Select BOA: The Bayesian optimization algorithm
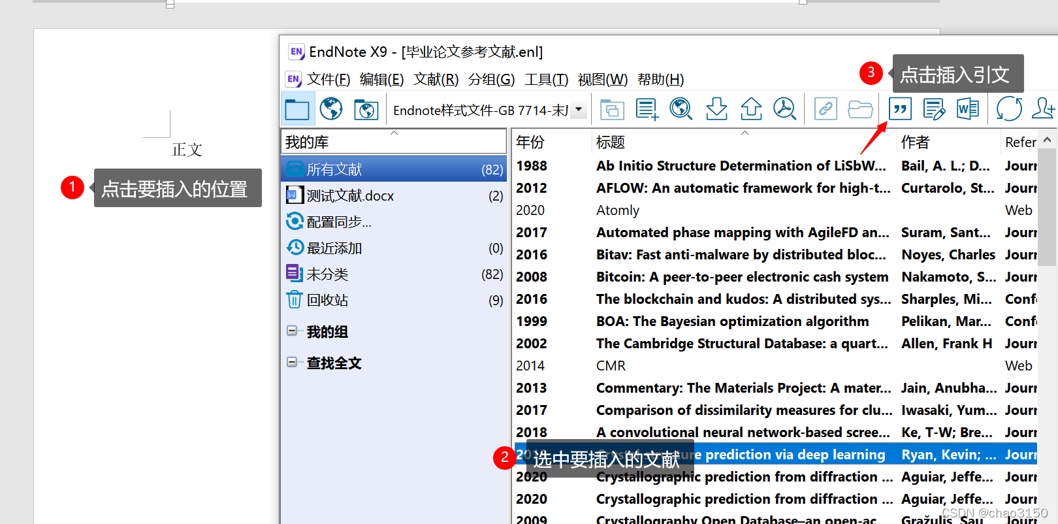1058x524 pixels. [x=775, y=321]
